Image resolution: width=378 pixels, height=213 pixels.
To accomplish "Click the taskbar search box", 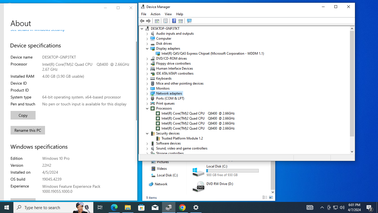I will coord(53,207).
